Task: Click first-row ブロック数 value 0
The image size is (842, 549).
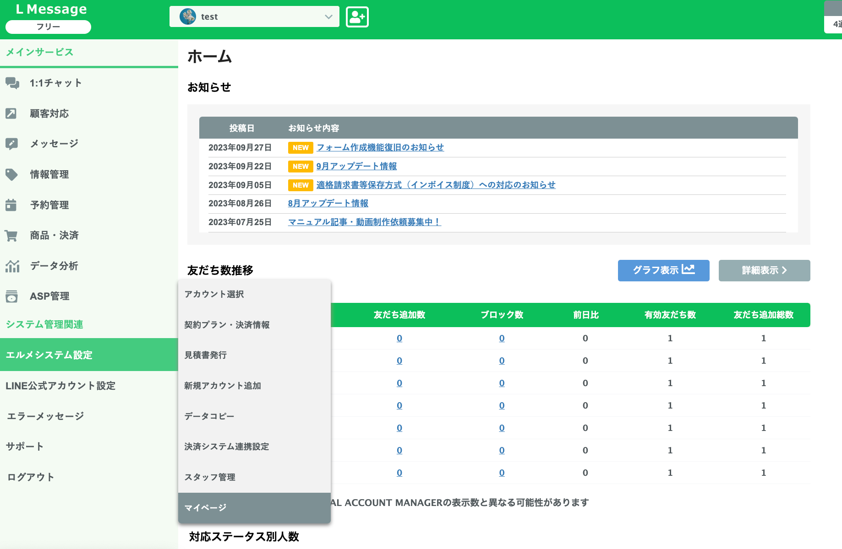Action: pos(502,339)
